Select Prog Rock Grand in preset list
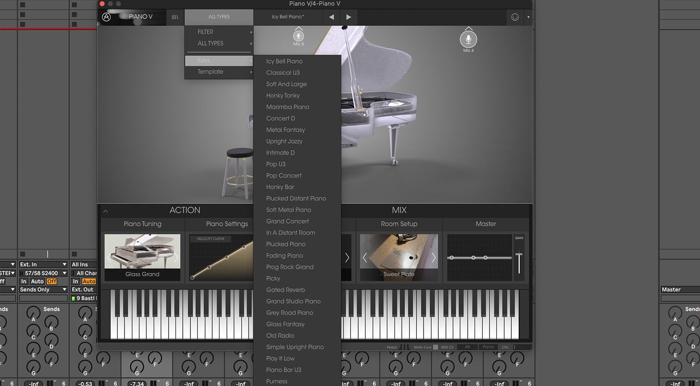Image resolution: width=700 pixels, height=386 pixels. click(297, 267)
